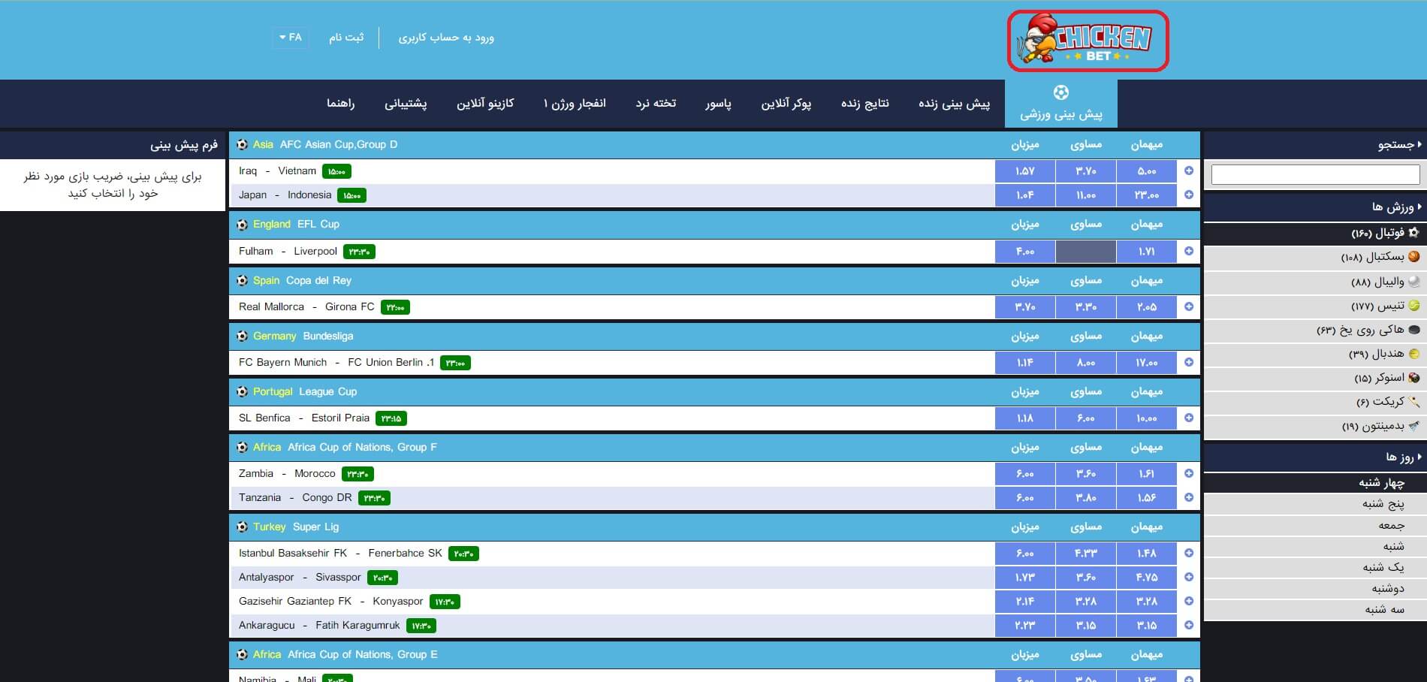
Task: Open the نتایج زنده menu item
Action: pos(864,104)
